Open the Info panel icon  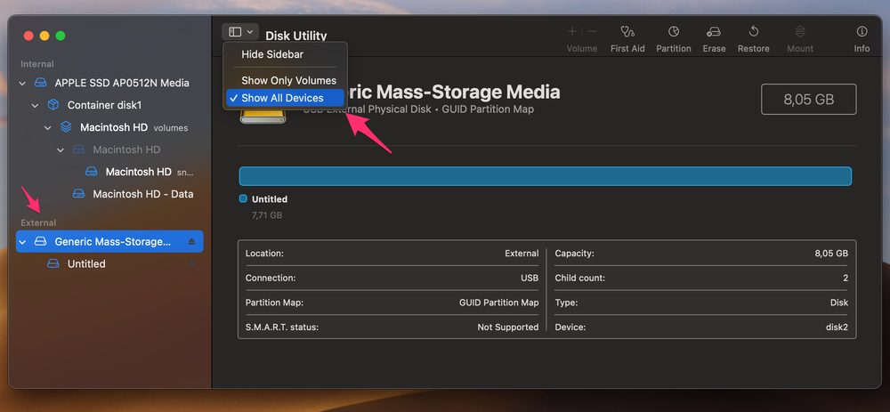[862, 32]
